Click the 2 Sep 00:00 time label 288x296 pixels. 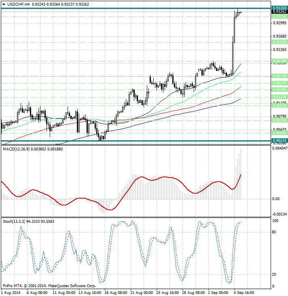pyautogui.click(x=218, y=293)
